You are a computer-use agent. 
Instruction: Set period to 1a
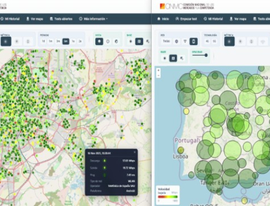(x=73, y=41)
